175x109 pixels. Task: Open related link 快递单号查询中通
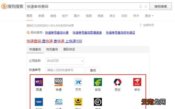click(x=57, y=33)
